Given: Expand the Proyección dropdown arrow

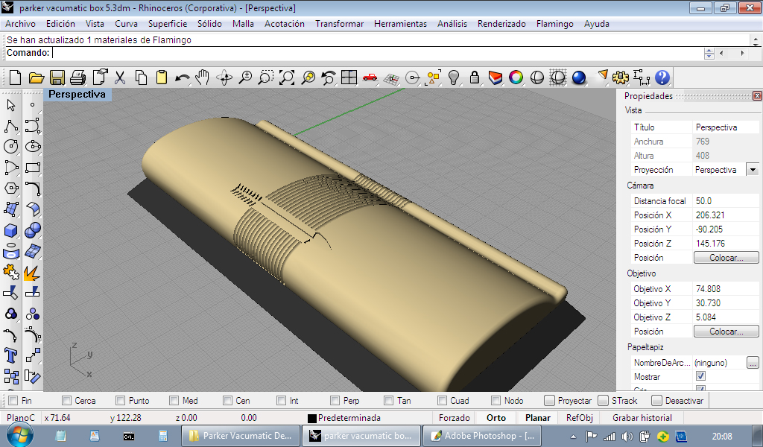Looking at the screenshot, I should tap(752, 170).
